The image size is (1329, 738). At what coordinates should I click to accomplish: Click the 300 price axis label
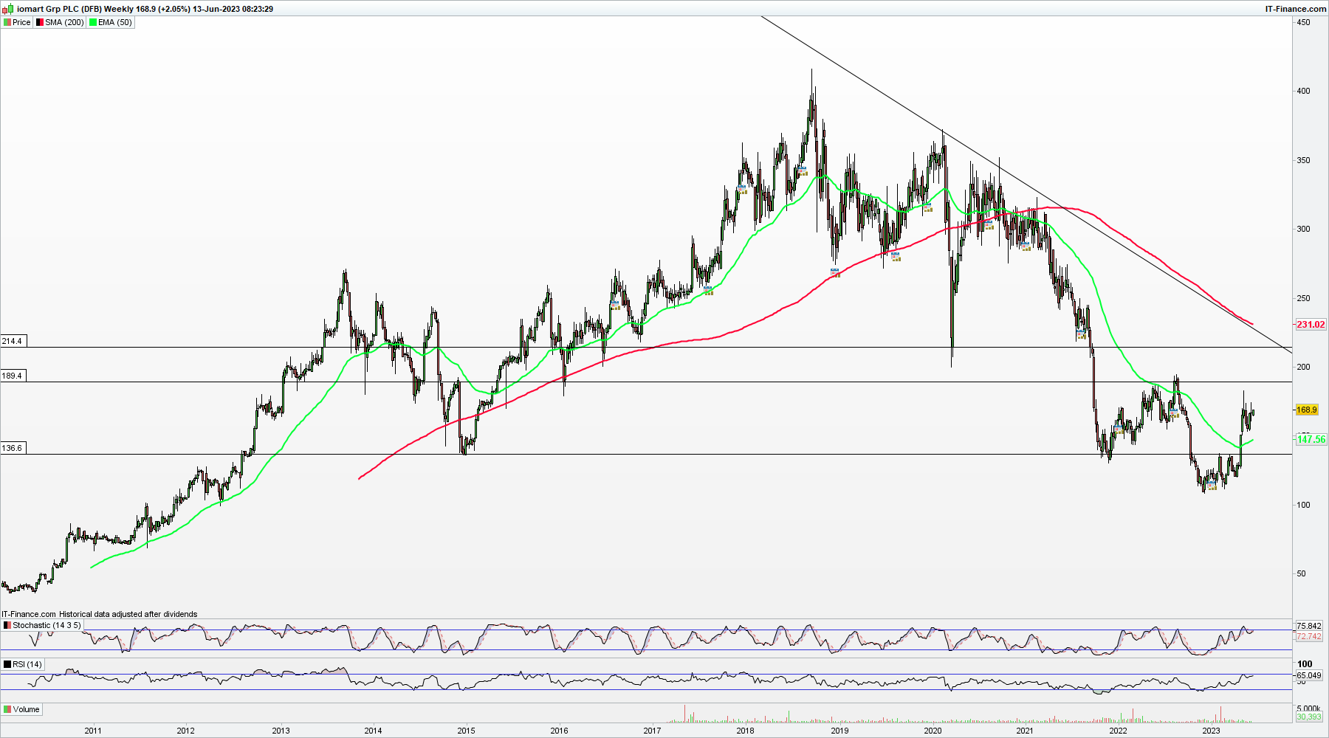(x=1304, y=229)
